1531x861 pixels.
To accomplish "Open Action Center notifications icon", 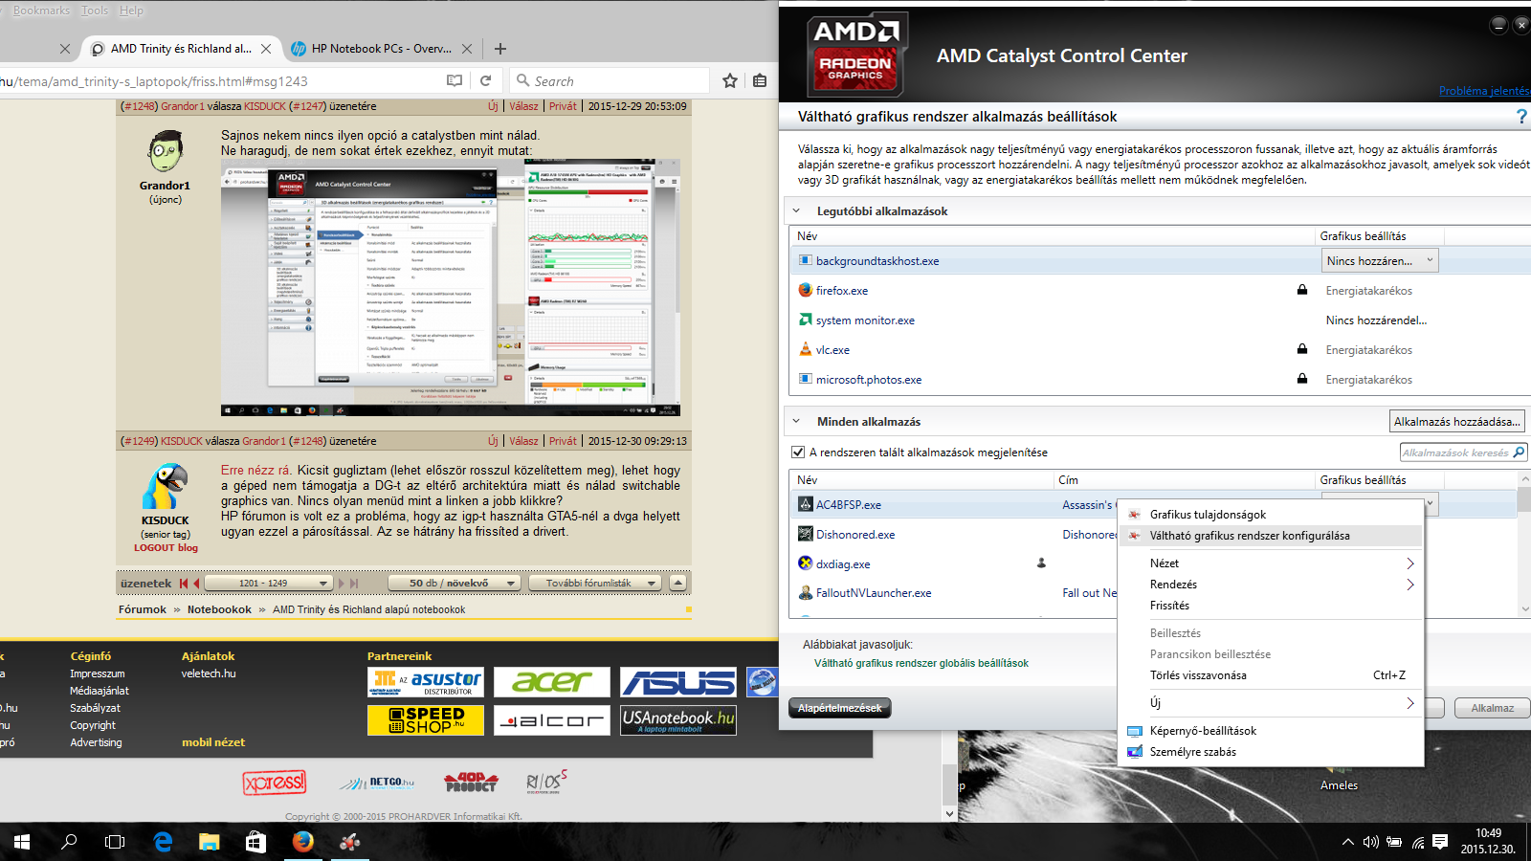I will 1440,842.
